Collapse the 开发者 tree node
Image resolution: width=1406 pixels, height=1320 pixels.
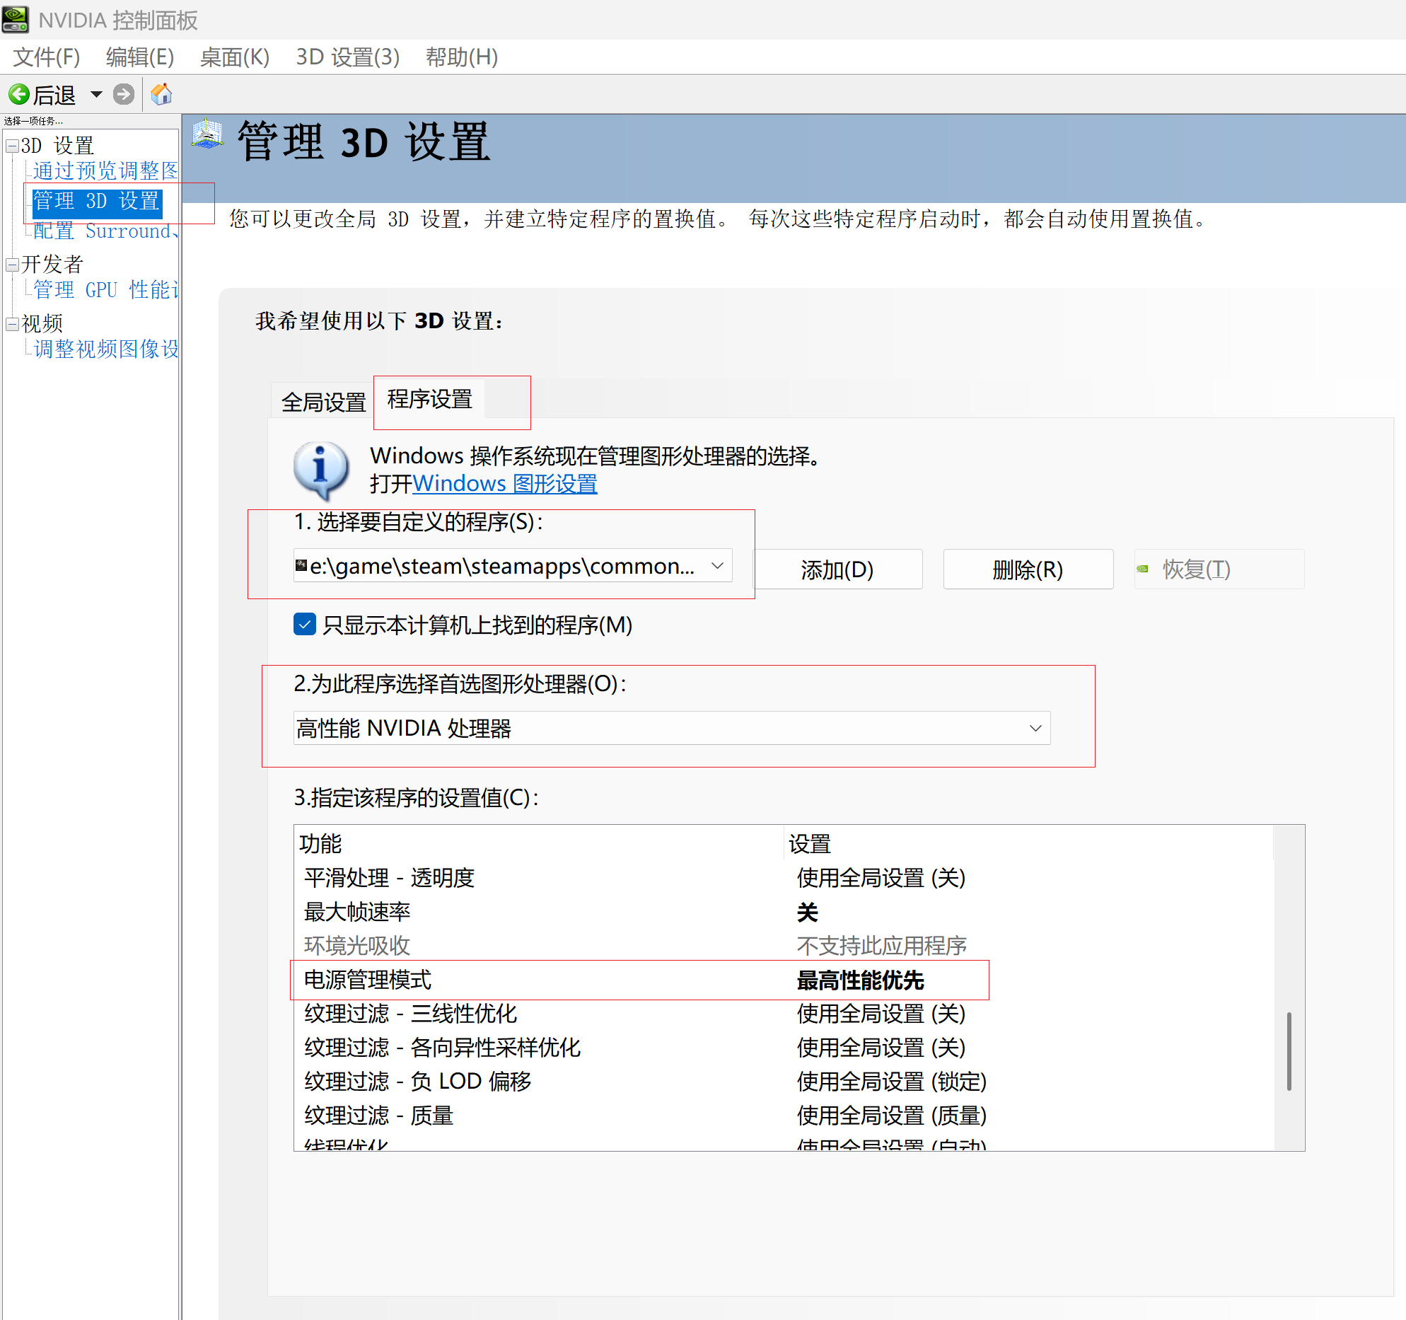12,265
